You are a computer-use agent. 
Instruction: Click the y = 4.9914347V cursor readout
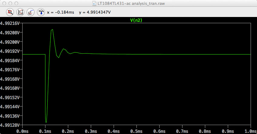[x=95, y=12]
